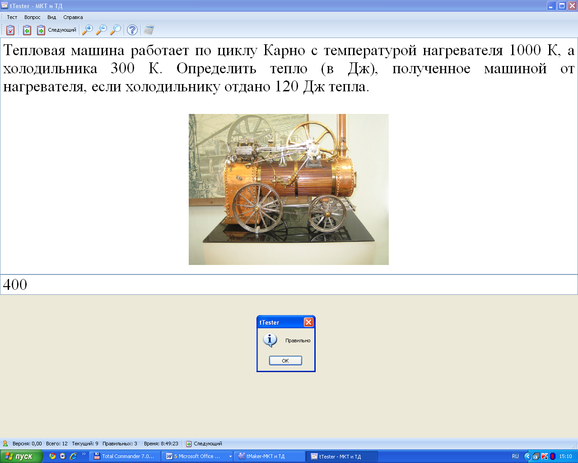Launch Chrome from the quick launch bar
Image resolution: width=578 pixels, height=463 pixels.
(52, 456)
